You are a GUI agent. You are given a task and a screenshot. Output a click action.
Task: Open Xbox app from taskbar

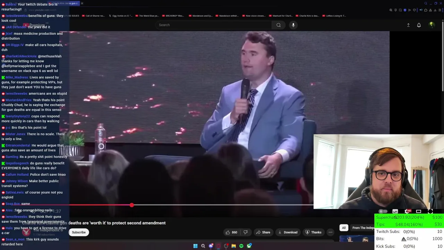[249, 246]
